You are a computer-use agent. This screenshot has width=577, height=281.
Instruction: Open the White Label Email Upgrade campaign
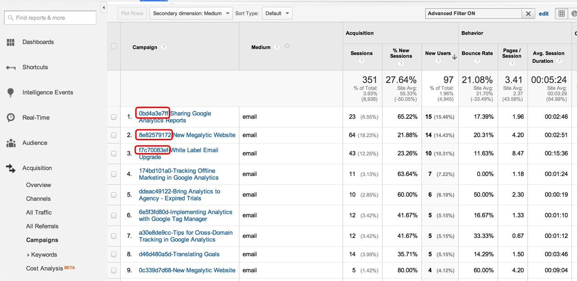click(178, 154)
